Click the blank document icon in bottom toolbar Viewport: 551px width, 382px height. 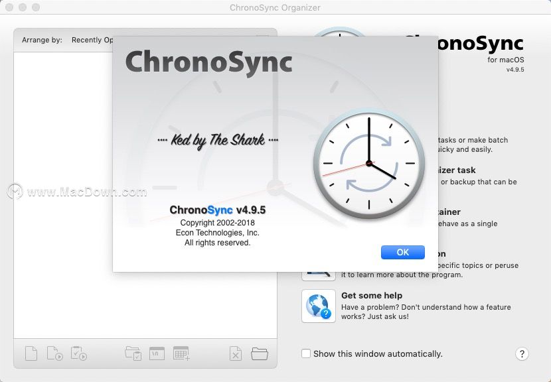(x=31, y=353)
